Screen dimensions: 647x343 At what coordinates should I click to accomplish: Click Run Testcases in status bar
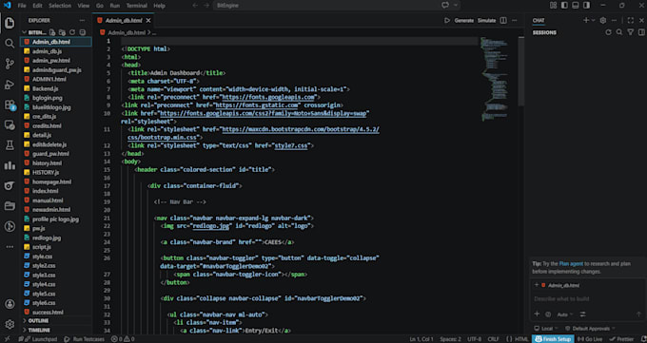(84, 339)
